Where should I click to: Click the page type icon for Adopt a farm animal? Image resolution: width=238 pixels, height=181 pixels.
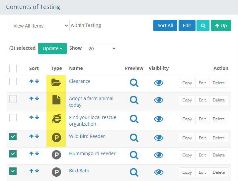click(56, 100)
